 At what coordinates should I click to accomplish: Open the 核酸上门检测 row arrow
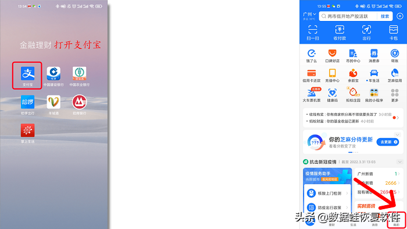[347, 193]
